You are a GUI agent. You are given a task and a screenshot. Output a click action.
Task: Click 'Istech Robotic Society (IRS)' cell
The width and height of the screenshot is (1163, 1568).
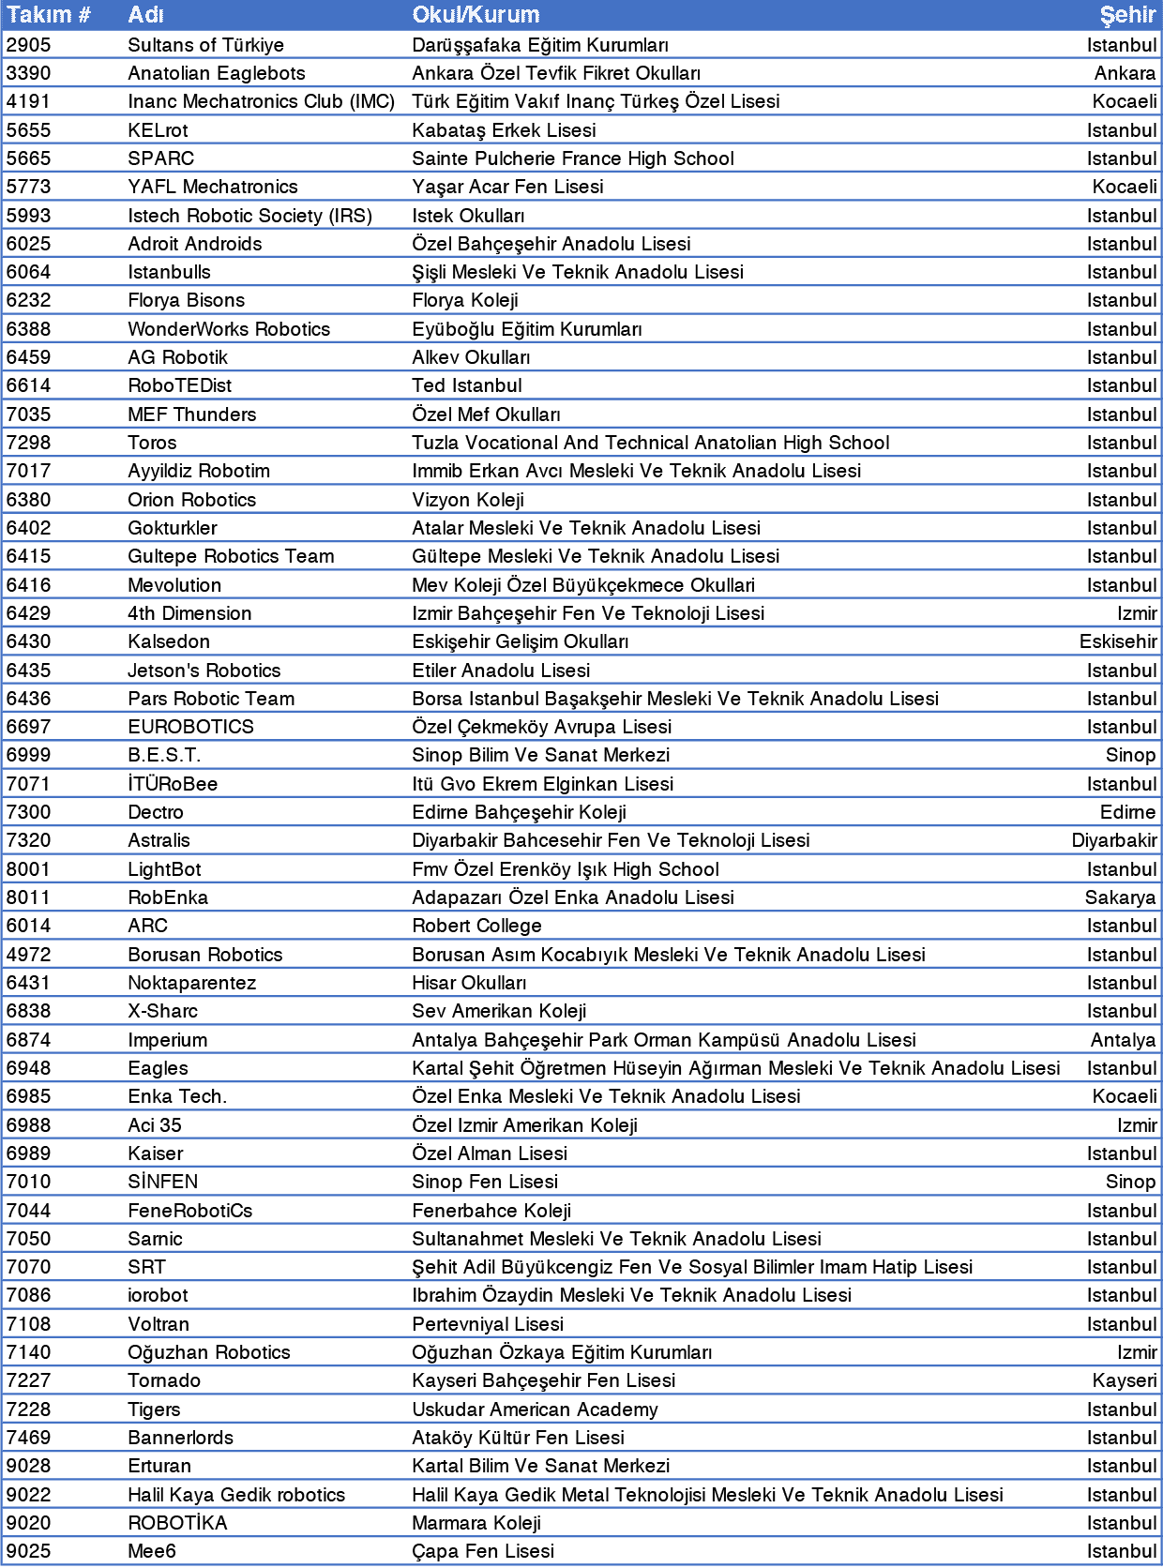(249, 216)
